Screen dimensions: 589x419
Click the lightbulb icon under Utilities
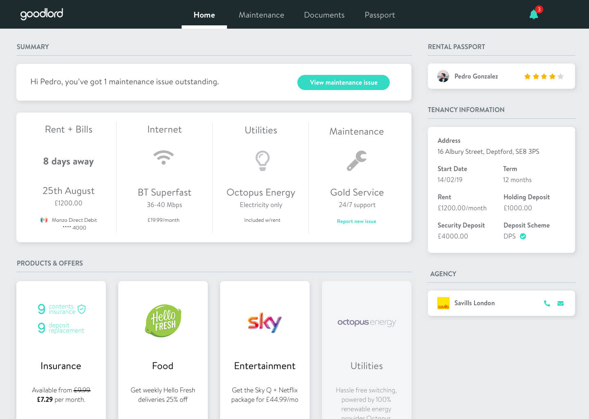pyautogui.click(x=262, y=160)
